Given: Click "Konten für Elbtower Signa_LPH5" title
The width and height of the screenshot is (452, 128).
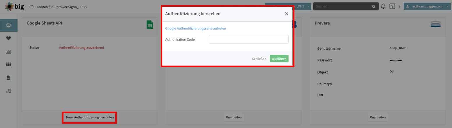Looking at the screenshot, I should pyautogui.click(x=61, y=7).
